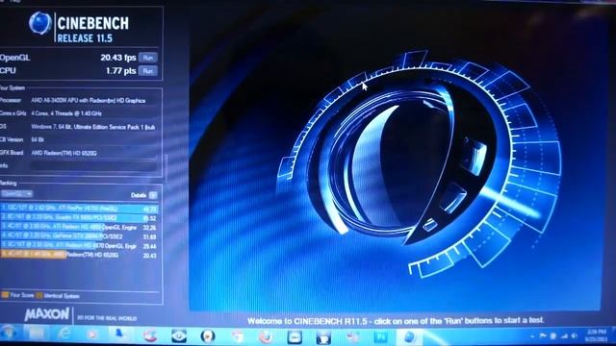Open Windows Explorer from the taskbar
This screenshot has height=346, width=616.
click(37, 334)
